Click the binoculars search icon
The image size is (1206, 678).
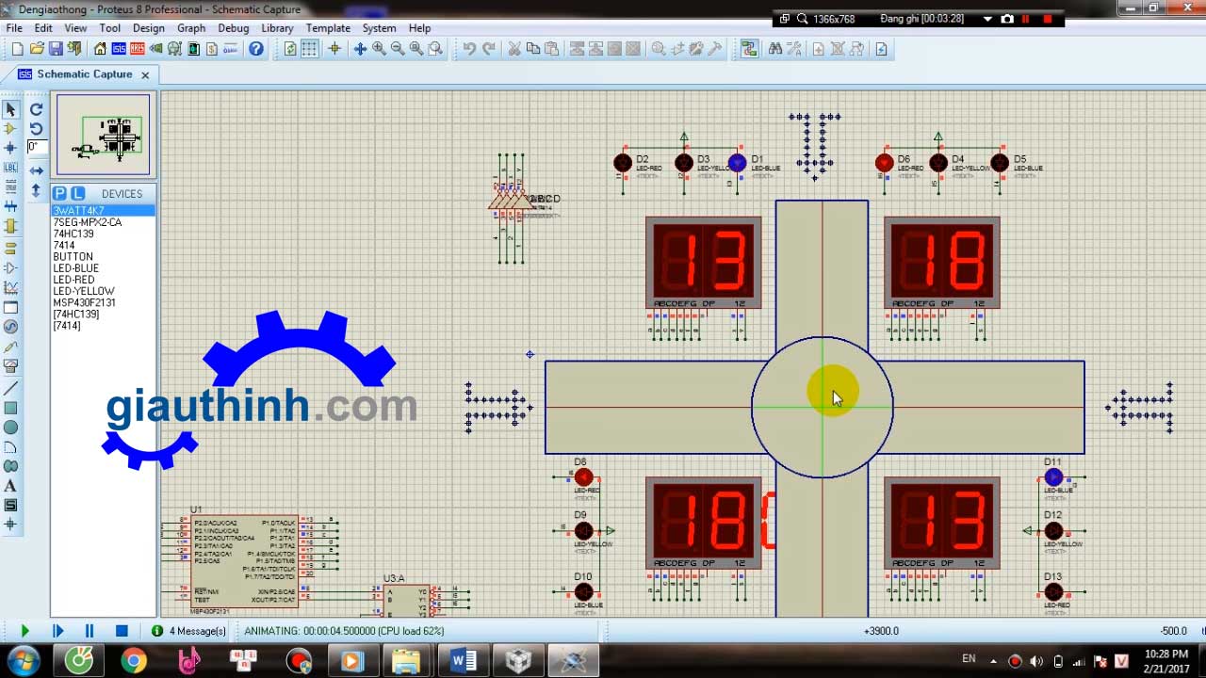click(774, 49)
